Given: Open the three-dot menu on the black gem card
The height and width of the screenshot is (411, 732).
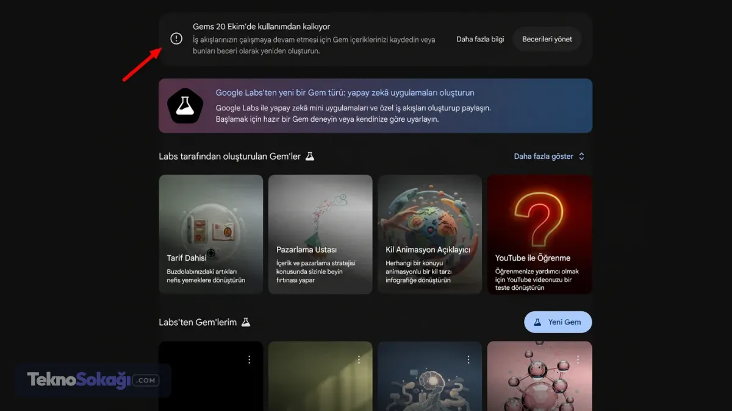Looking at the screenshot, I should [249, 360].
